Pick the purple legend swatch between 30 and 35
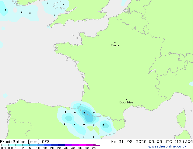This screenshot has width=193, height=149. click(68, 145)
